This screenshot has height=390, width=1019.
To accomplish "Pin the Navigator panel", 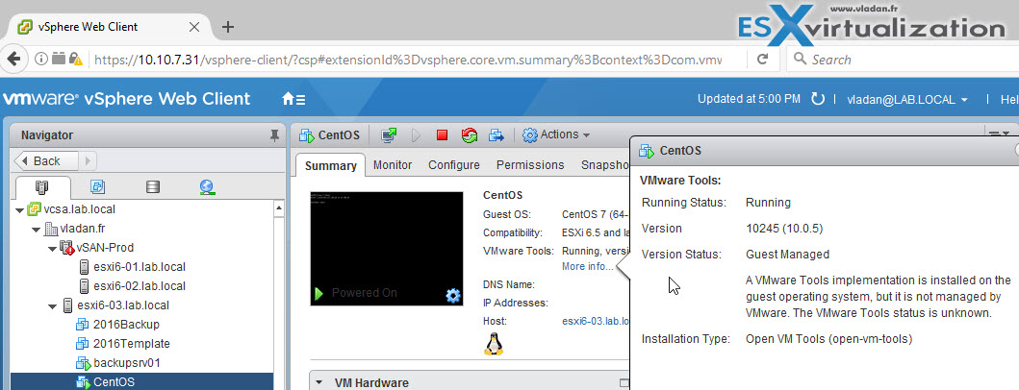I will pyautogui.click(x=274, y=135).
